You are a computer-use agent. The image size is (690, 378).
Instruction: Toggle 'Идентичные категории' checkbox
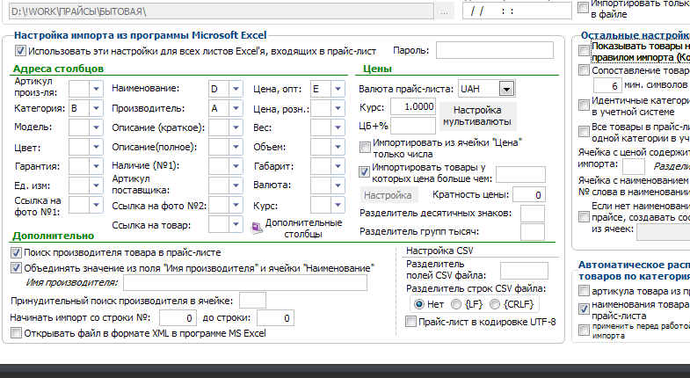click(584, 105)
